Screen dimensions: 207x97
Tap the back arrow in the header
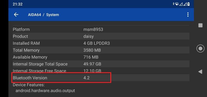pyautogui.click(x=16, y=15)
